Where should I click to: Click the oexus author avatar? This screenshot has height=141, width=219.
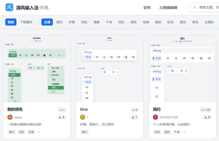[10, 117]
